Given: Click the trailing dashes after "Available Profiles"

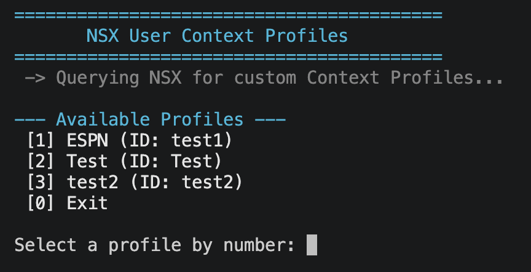Looking at the screenshot, I should point(270,119).
